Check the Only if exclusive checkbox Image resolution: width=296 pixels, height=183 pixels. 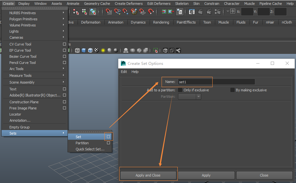tap(180, 90)
